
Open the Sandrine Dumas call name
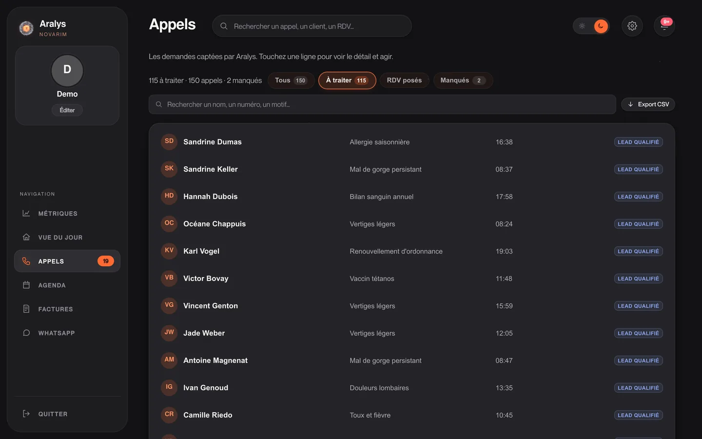pyautogui.click(x=213, y=142)
